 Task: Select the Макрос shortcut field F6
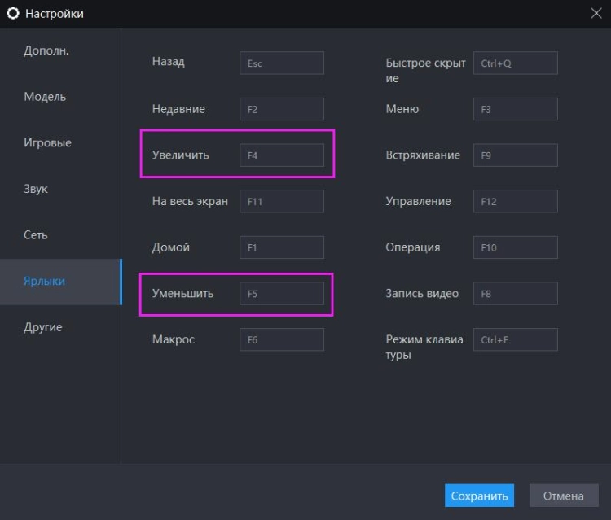(281, 339)
